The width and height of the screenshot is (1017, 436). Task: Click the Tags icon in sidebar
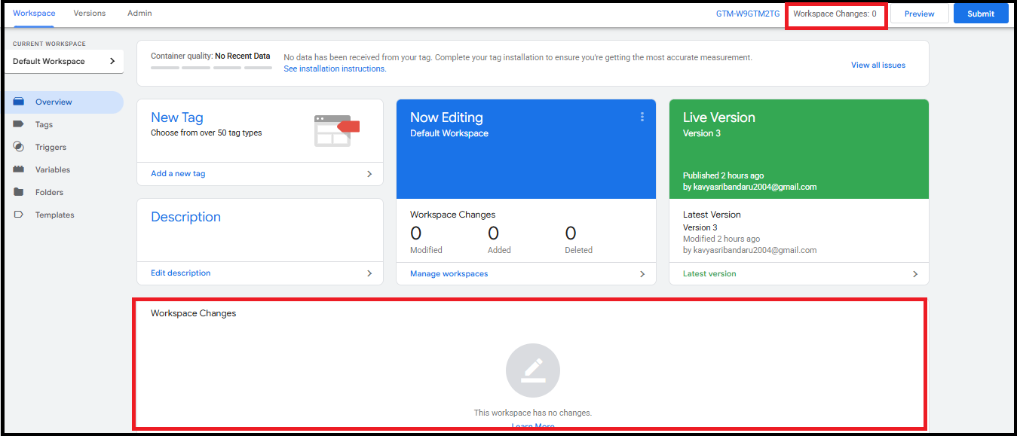click(x=19, y=124)
